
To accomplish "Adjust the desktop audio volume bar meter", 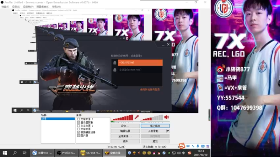I will (152, 118).
